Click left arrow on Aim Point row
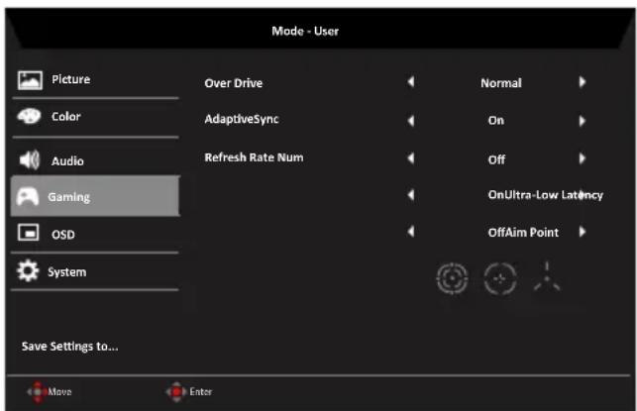This screenshot has width=637, height=411. click(411, 232)
